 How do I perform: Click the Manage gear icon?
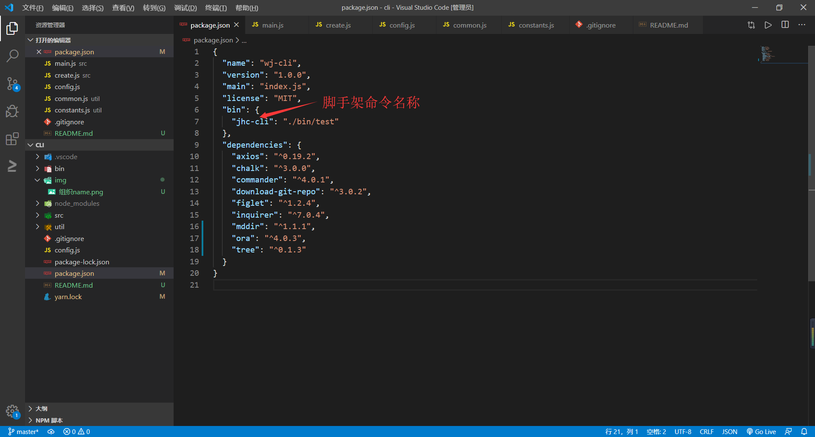tap(12, 411)
